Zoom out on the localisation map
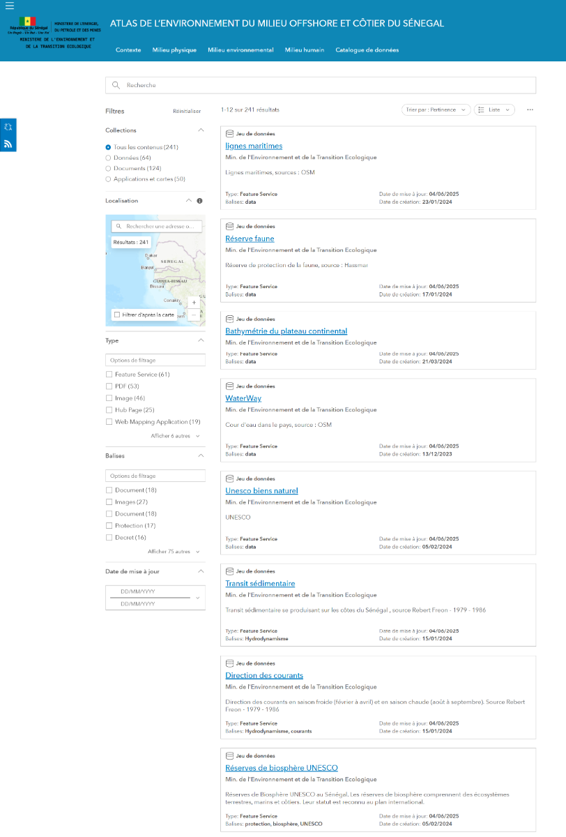Screen dimensions: 566x837 click(194, 315)
